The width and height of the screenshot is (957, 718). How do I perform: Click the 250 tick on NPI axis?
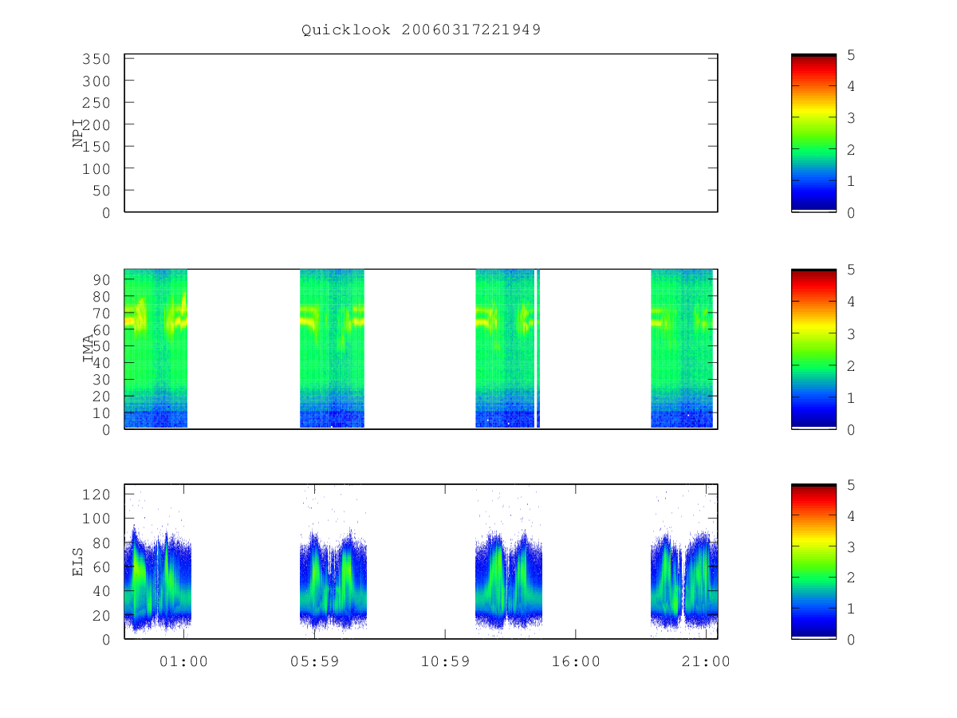pyautogui.click(x=96, y=103)
